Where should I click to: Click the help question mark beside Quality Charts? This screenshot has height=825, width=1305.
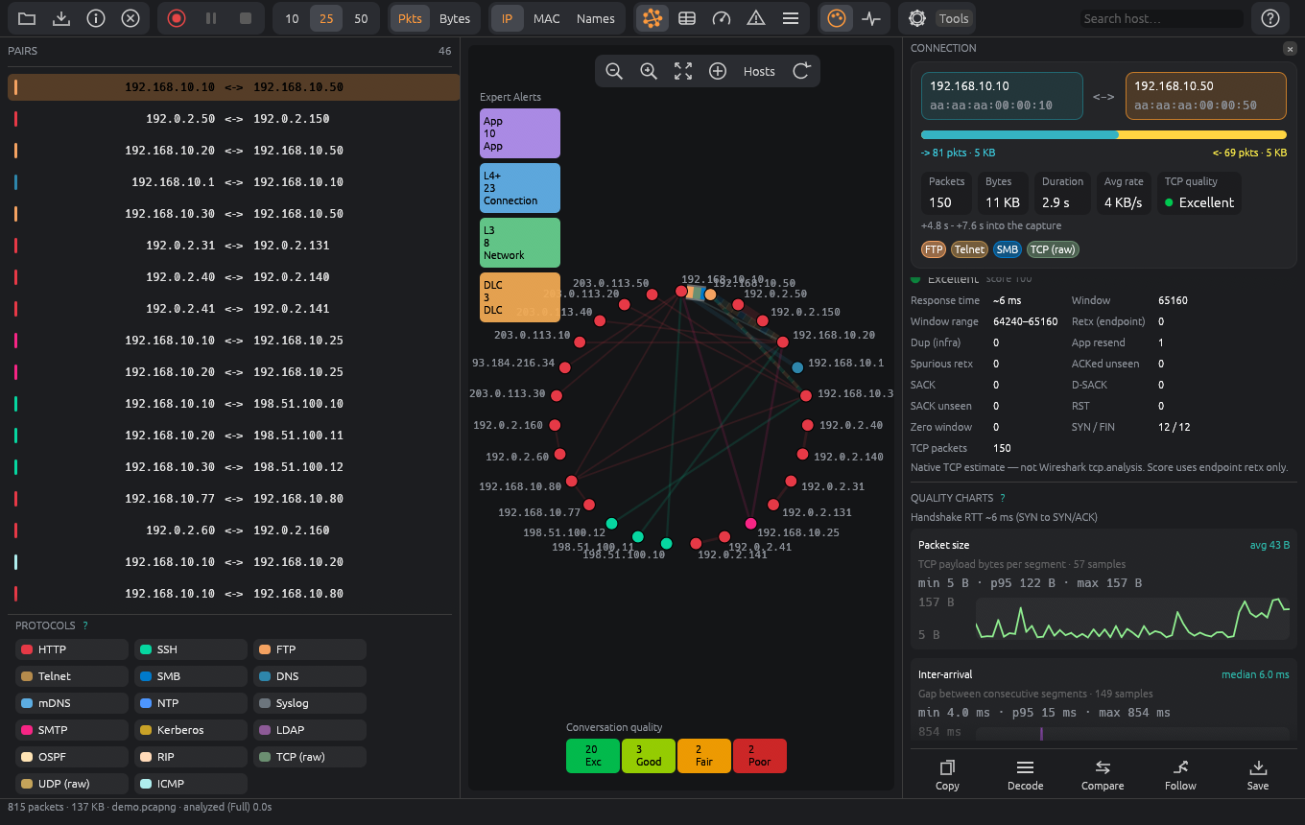point(1003,498)
